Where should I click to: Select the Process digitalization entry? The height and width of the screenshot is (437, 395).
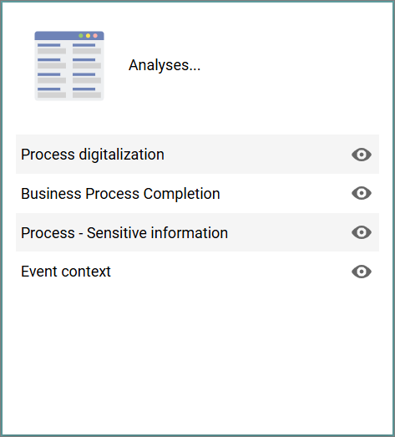point(93,155)
